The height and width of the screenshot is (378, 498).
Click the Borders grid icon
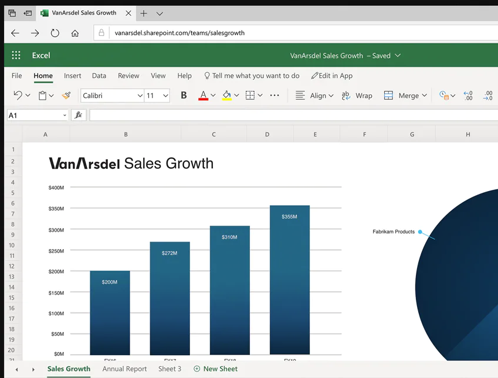250,95
